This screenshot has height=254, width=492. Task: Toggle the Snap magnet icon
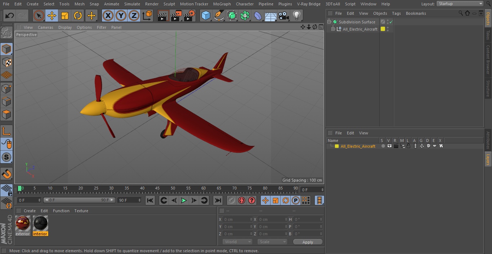click(x=6, y=174)
